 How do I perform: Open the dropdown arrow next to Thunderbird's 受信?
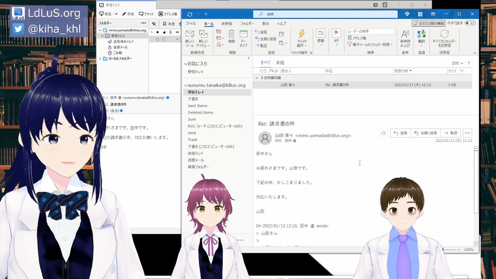point(116,14)
